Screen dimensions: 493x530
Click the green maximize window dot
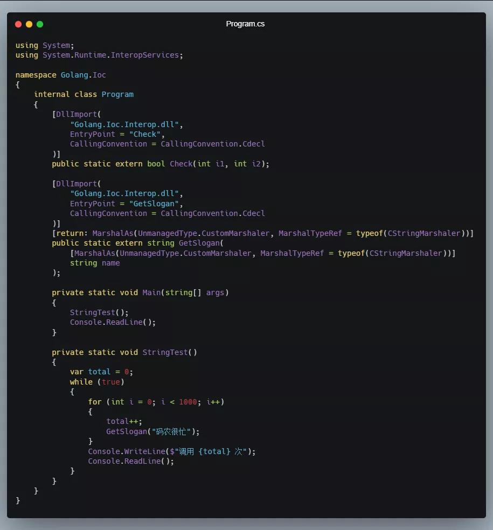40,24
